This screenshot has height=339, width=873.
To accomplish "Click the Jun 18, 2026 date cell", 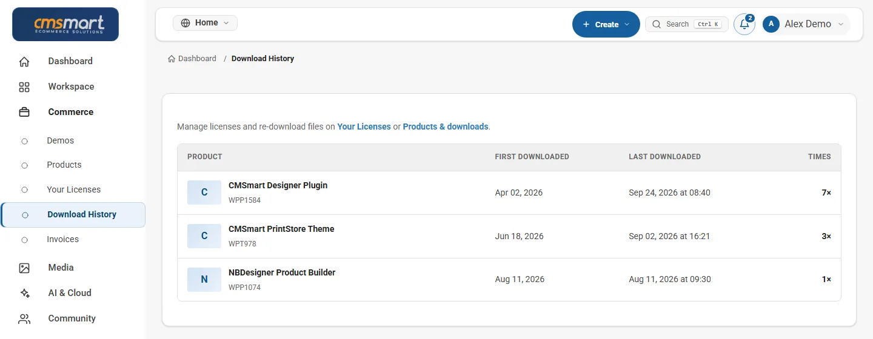I will coord(520,236).
